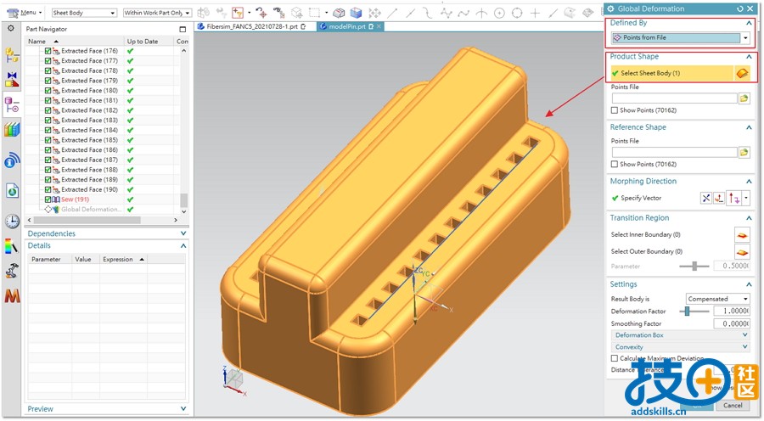
Task: Uncheck Extracted Face (183) checkbox
Action: [48, 120]
